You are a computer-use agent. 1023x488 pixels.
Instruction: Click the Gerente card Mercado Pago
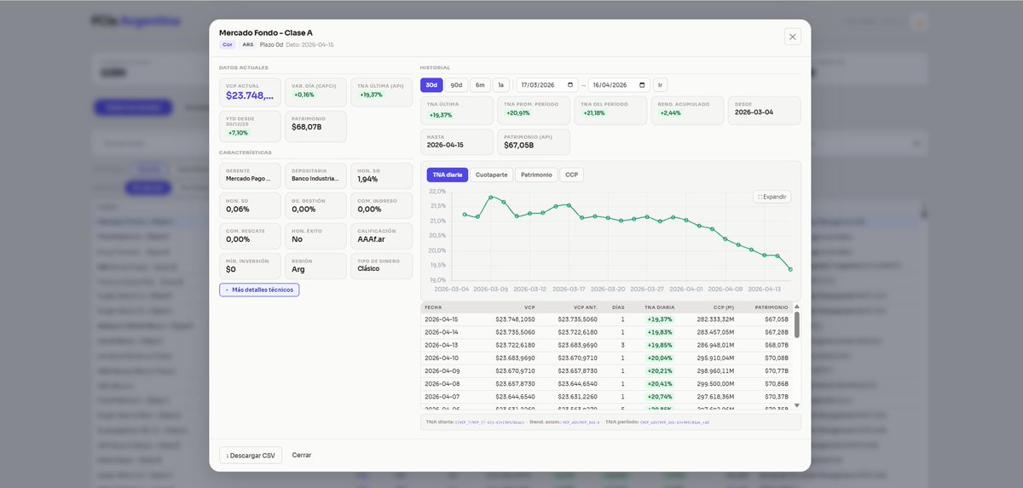pyautogui.click(x=250, y=176)
